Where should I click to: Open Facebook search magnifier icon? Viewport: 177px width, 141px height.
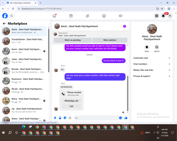click(x=12, y=16)
